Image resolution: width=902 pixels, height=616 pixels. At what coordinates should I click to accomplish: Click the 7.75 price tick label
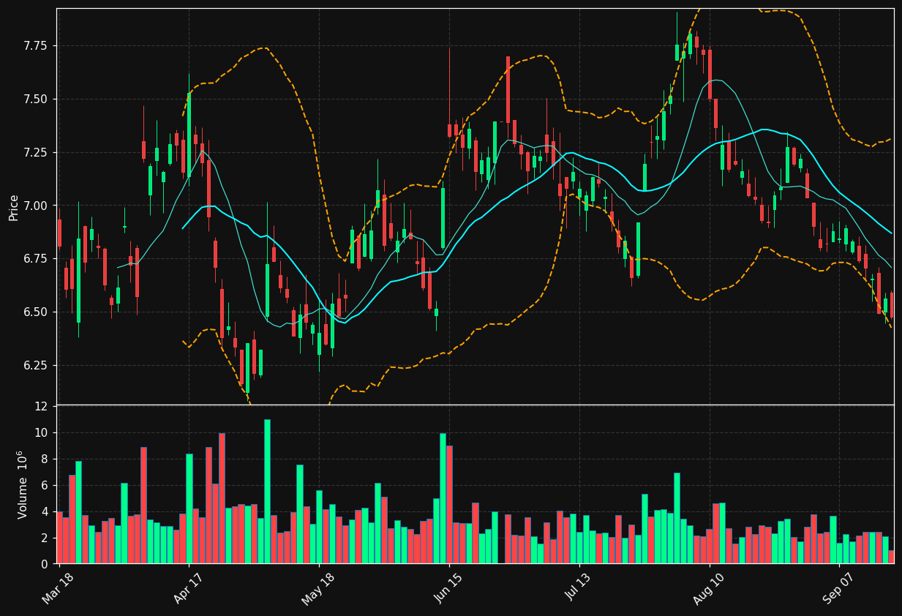[34, 46]
